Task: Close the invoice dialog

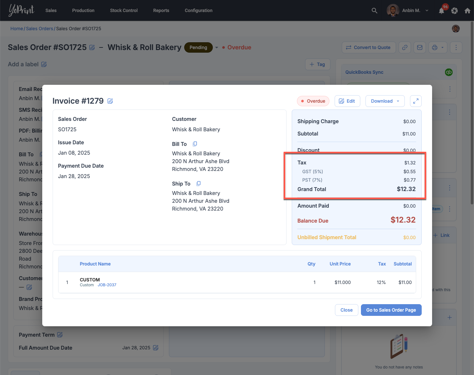Action: pos(346,310)
